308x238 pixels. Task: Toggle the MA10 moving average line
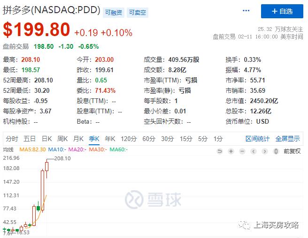(56, 149)
